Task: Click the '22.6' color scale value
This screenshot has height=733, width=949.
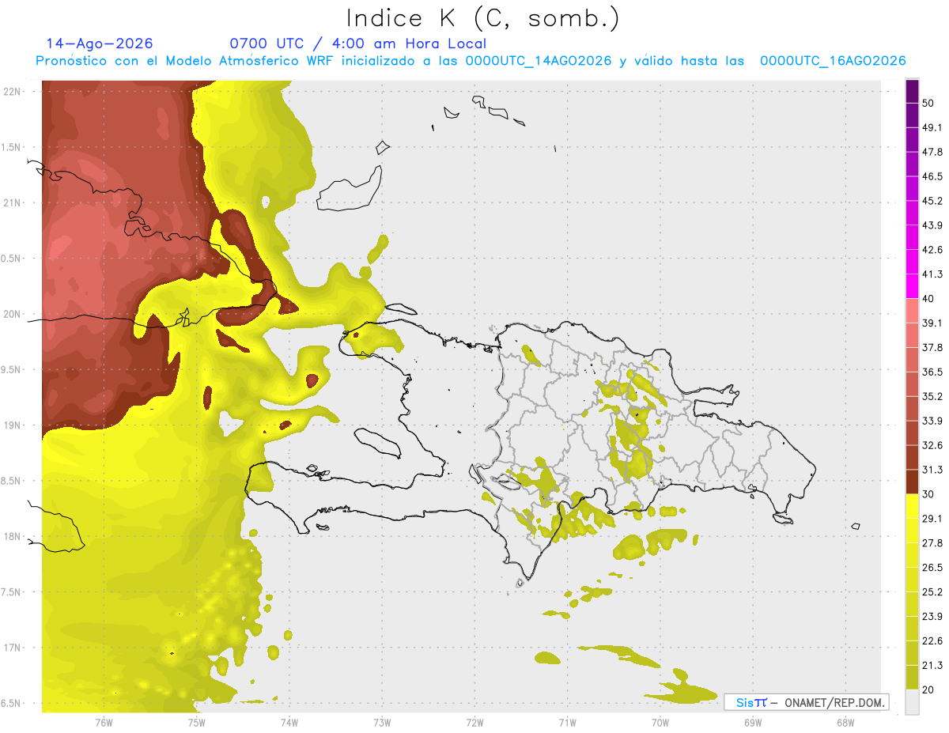Action: tap(932, 640)
